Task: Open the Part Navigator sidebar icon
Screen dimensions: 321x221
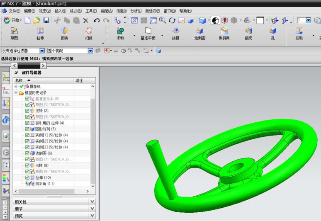Action: [x=6, y=90]
